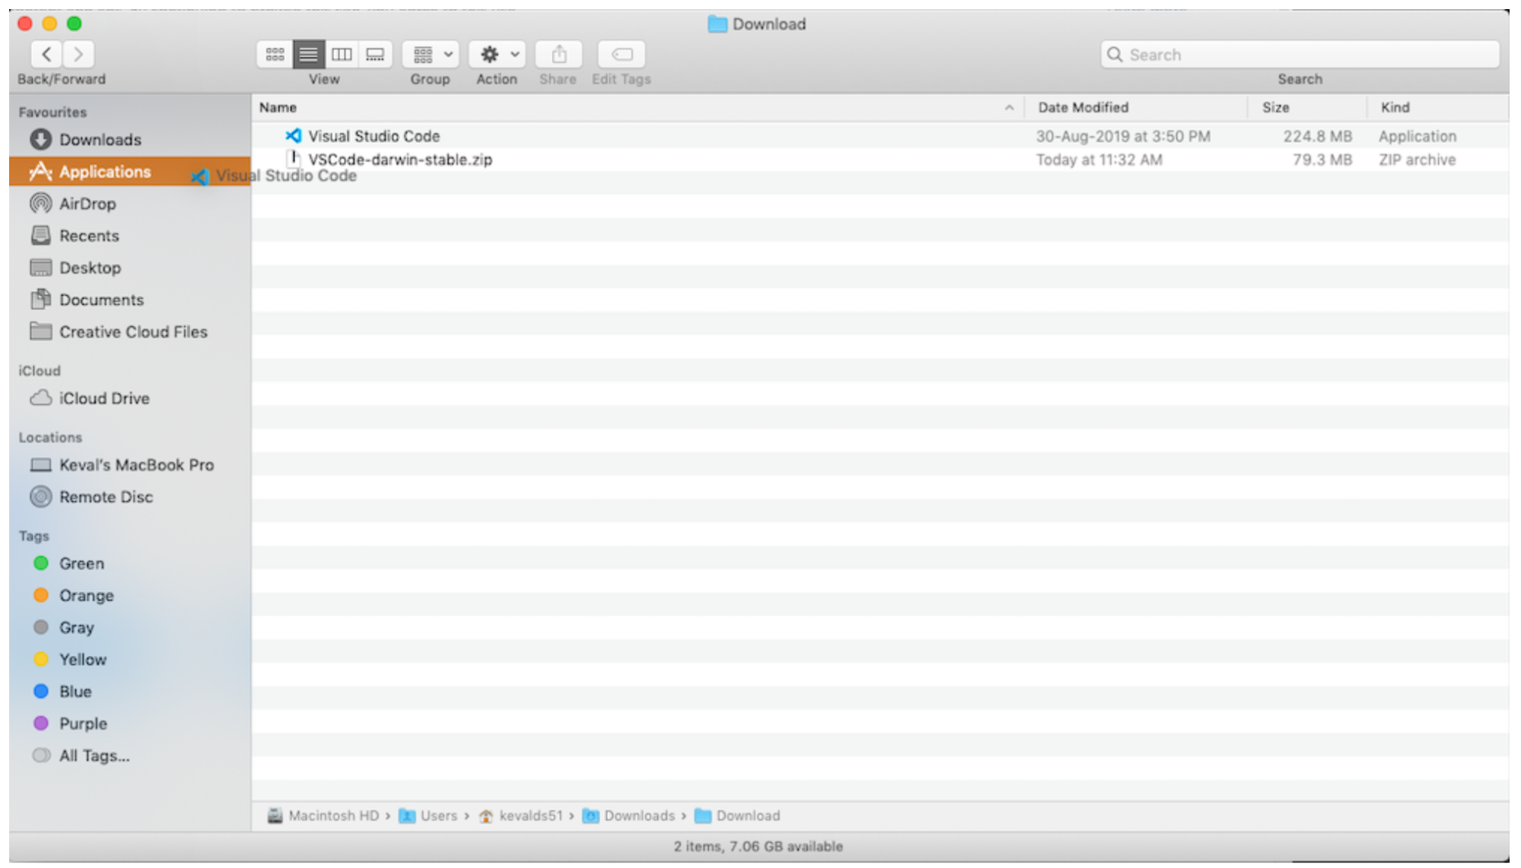Select the Green tag
The width and height of the screenshot is (1521, 868).
(130, 563)
